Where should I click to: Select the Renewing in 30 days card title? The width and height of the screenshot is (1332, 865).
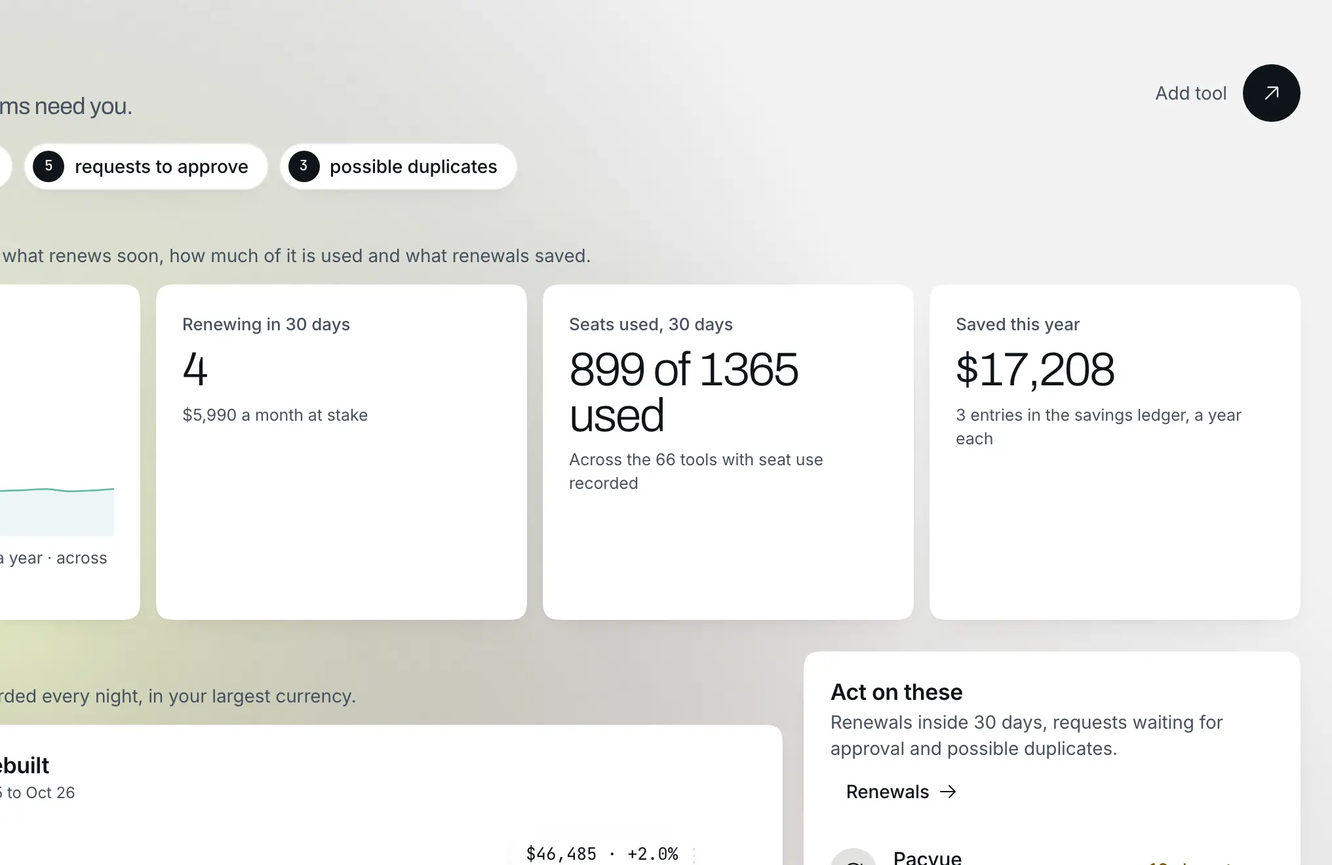[266, 324]
